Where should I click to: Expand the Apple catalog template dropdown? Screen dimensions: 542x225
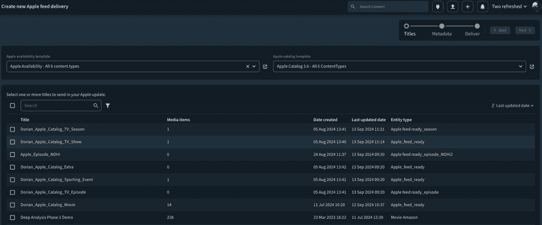(x=399, y=66)
